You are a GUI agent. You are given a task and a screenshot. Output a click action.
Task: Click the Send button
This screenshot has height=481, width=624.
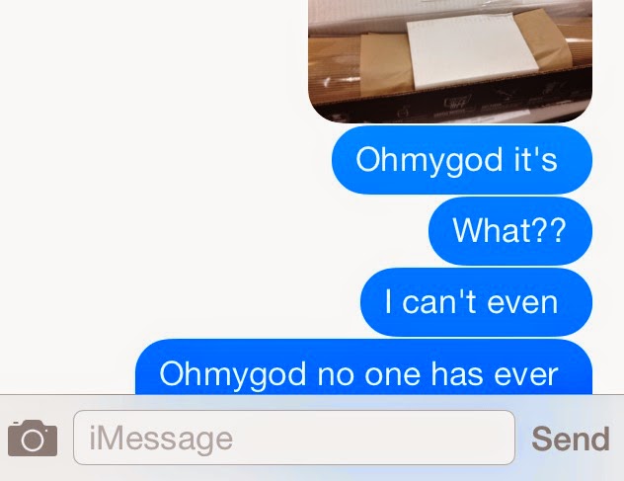tap(571, 439)
